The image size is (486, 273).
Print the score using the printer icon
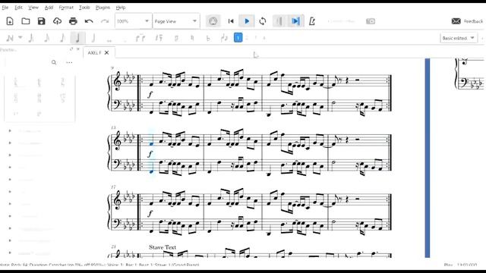[x=73, y=21]
